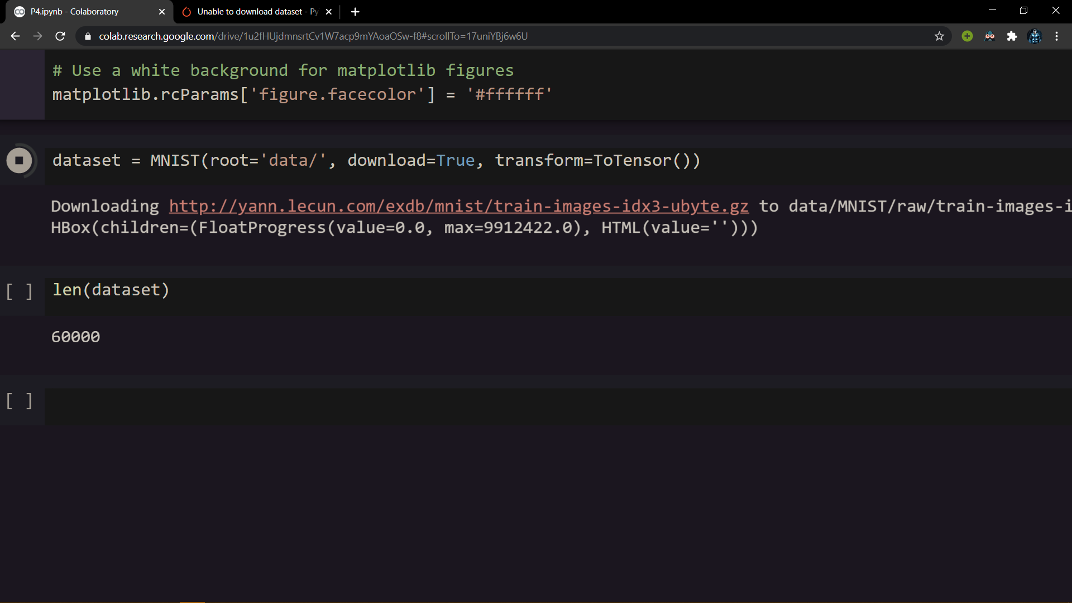Click into the empty code cell editor
This screenshot has width=1072, height=603.
pos(502,406)
